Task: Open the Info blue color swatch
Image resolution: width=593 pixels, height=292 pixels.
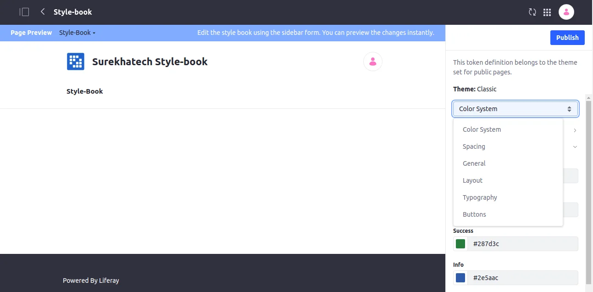Action: point(460,278)
